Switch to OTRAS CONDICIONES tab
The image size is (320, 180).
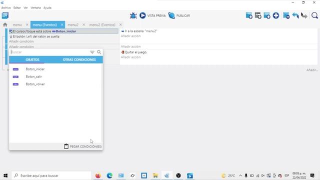point(79,59)
